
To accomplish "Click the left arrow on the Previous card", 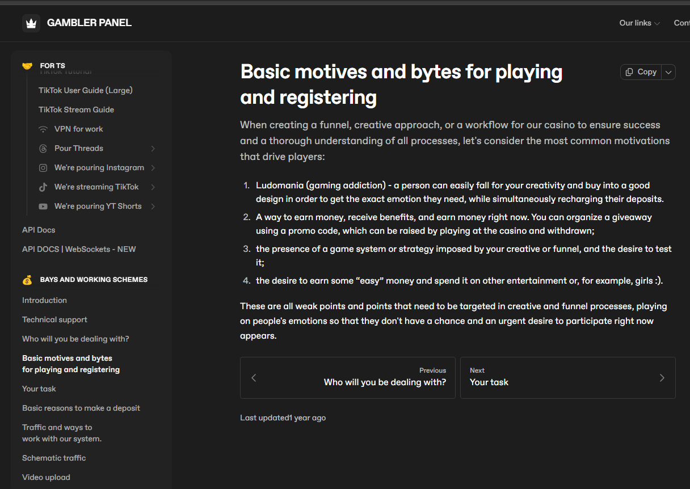I will 254,378.
